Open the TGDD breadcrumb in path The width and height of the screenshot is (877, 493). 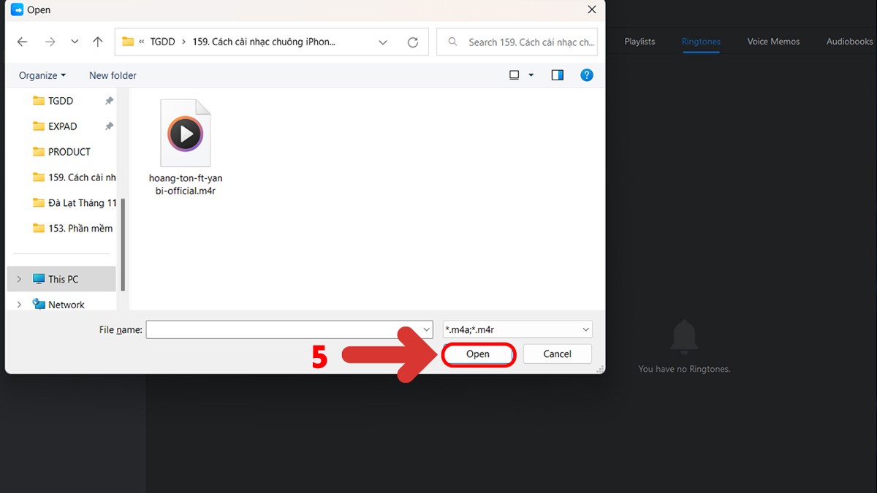(162, 42)
